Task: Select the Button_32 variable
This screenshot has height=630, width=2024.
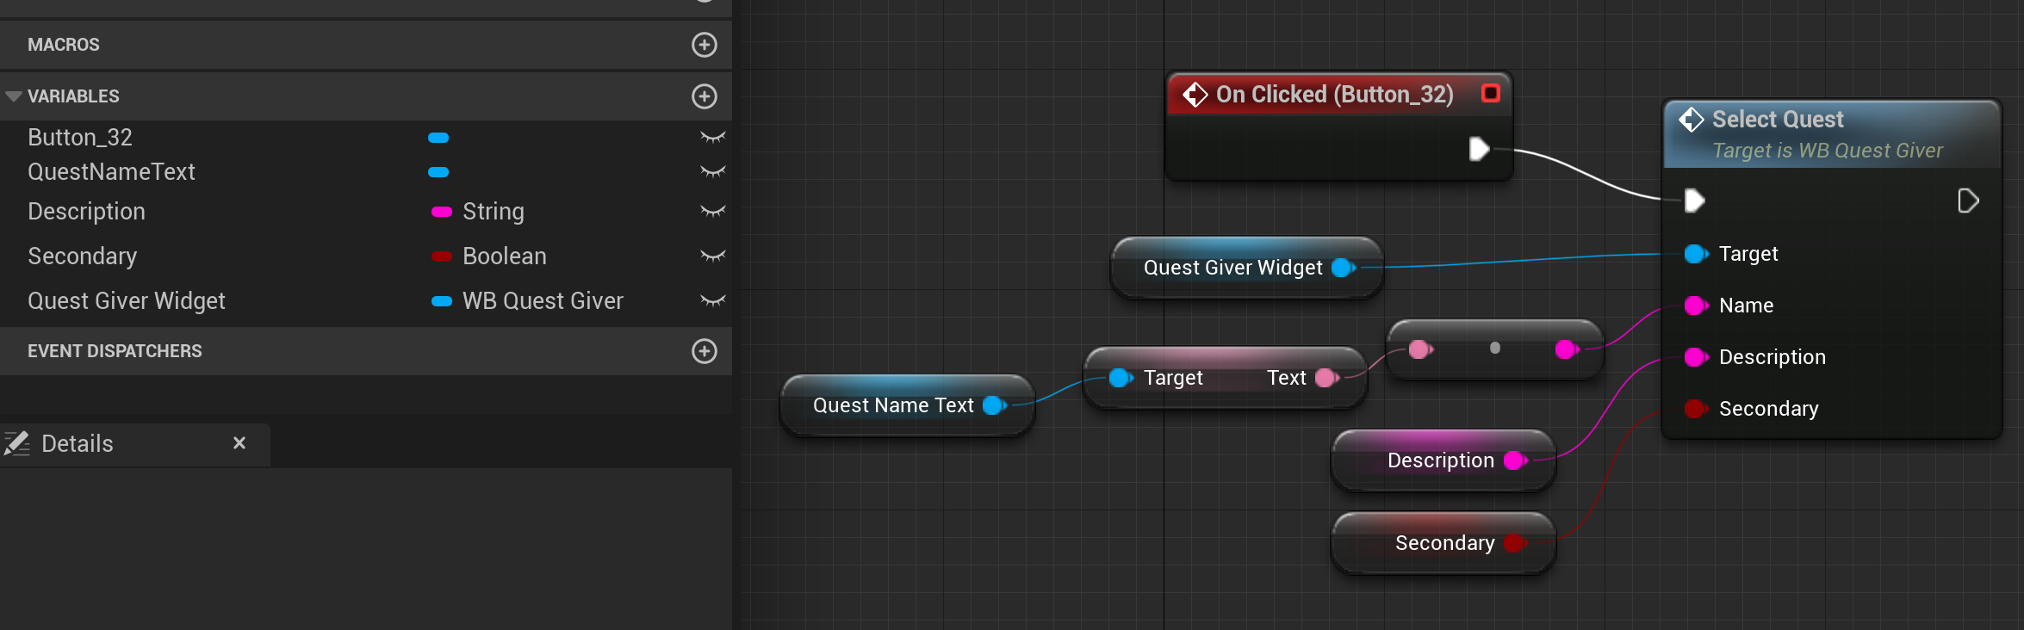Action: click(x=80, y=138)
